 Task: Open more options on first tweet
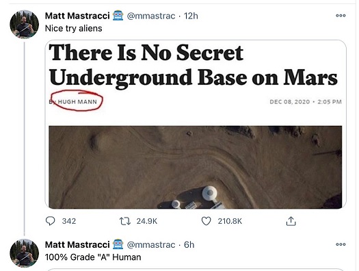click(341, 16)
